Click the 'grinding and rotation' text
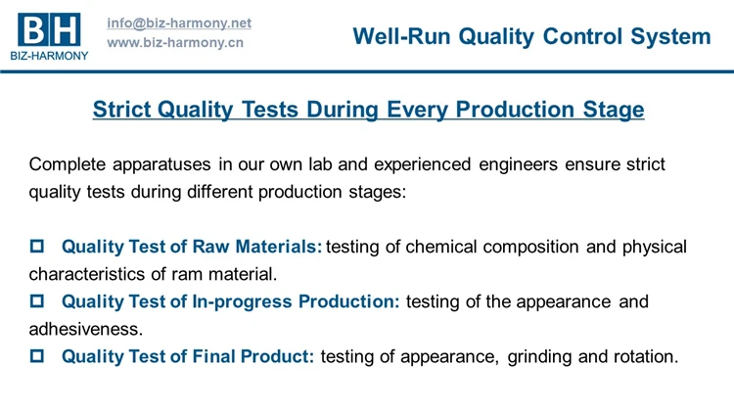734x412 pixels. pyautogui.click(x=593, y=357)
